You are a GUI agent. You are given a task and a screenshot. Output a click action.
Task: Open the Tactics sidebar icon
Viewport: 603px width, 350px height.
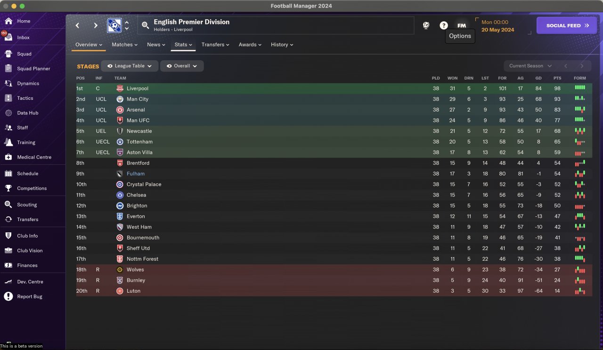point(8,98)
